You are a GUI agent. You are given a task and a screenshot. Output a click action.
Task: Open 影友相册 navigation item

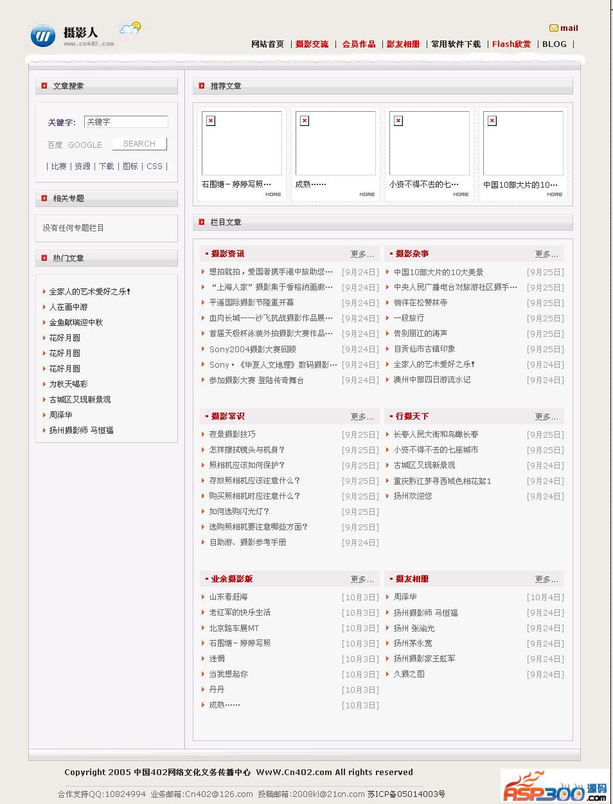[x=403, y=44]
